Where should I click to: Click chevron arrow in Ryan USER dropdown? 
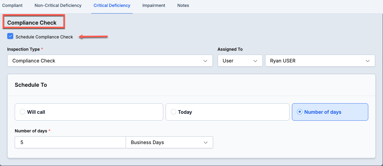coord(367,61)
